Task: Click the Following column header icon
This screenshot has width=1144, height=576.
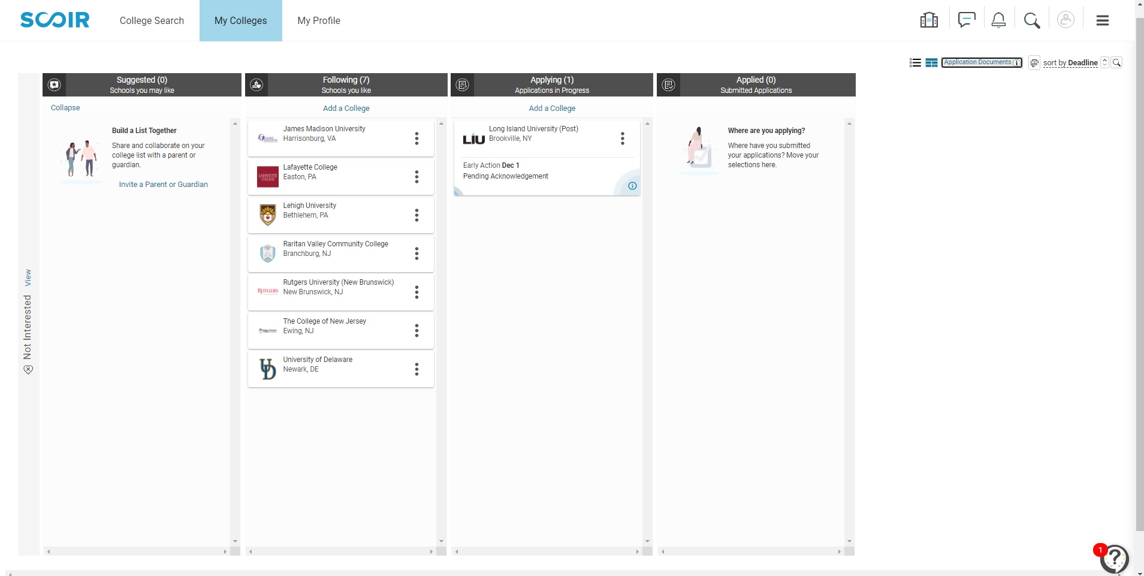Action: tap(256, 85)
